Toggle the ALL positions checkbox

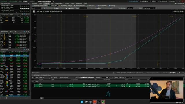[34, 77]
